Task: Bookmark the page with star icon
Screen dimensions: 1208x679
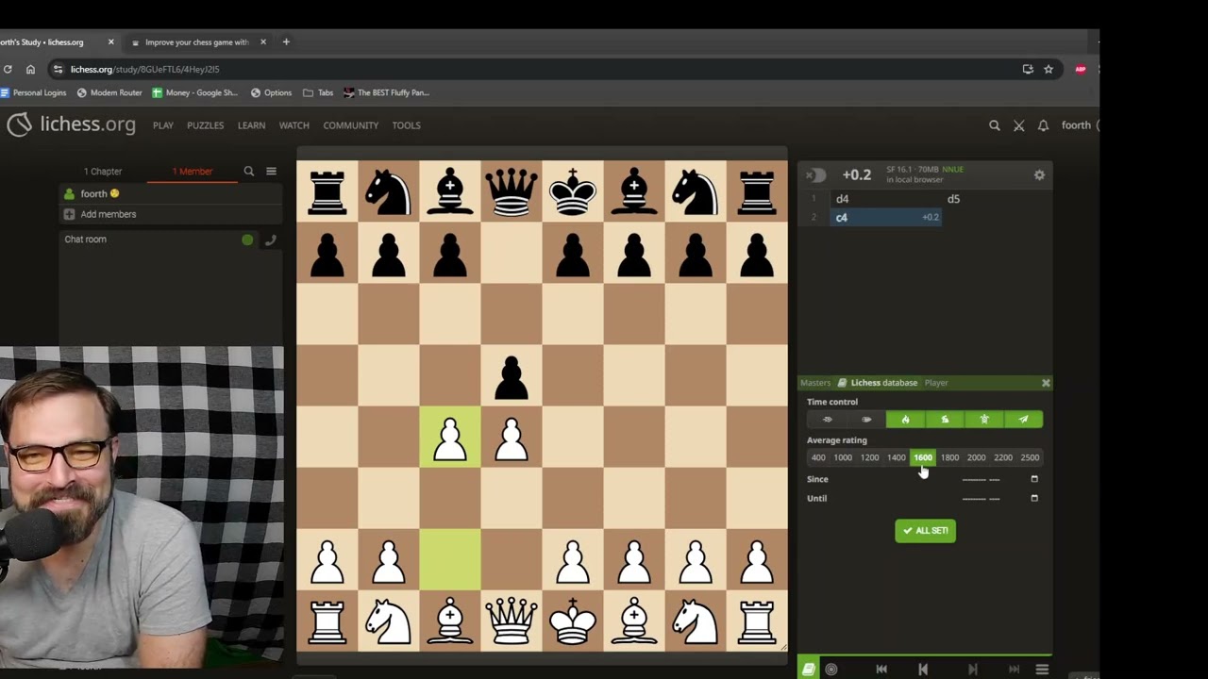Action: tap(1049, 69)
